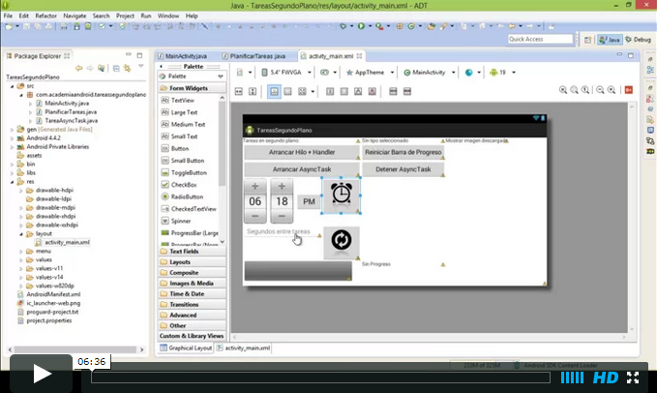Switch to MainActivity.java editor tab
Screen dimensions: 657x393
(182, 56)
